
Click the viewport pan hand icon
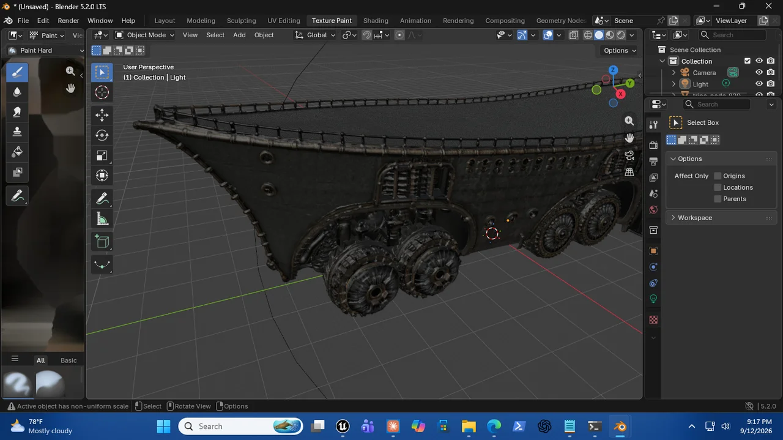tap(629, 138)
